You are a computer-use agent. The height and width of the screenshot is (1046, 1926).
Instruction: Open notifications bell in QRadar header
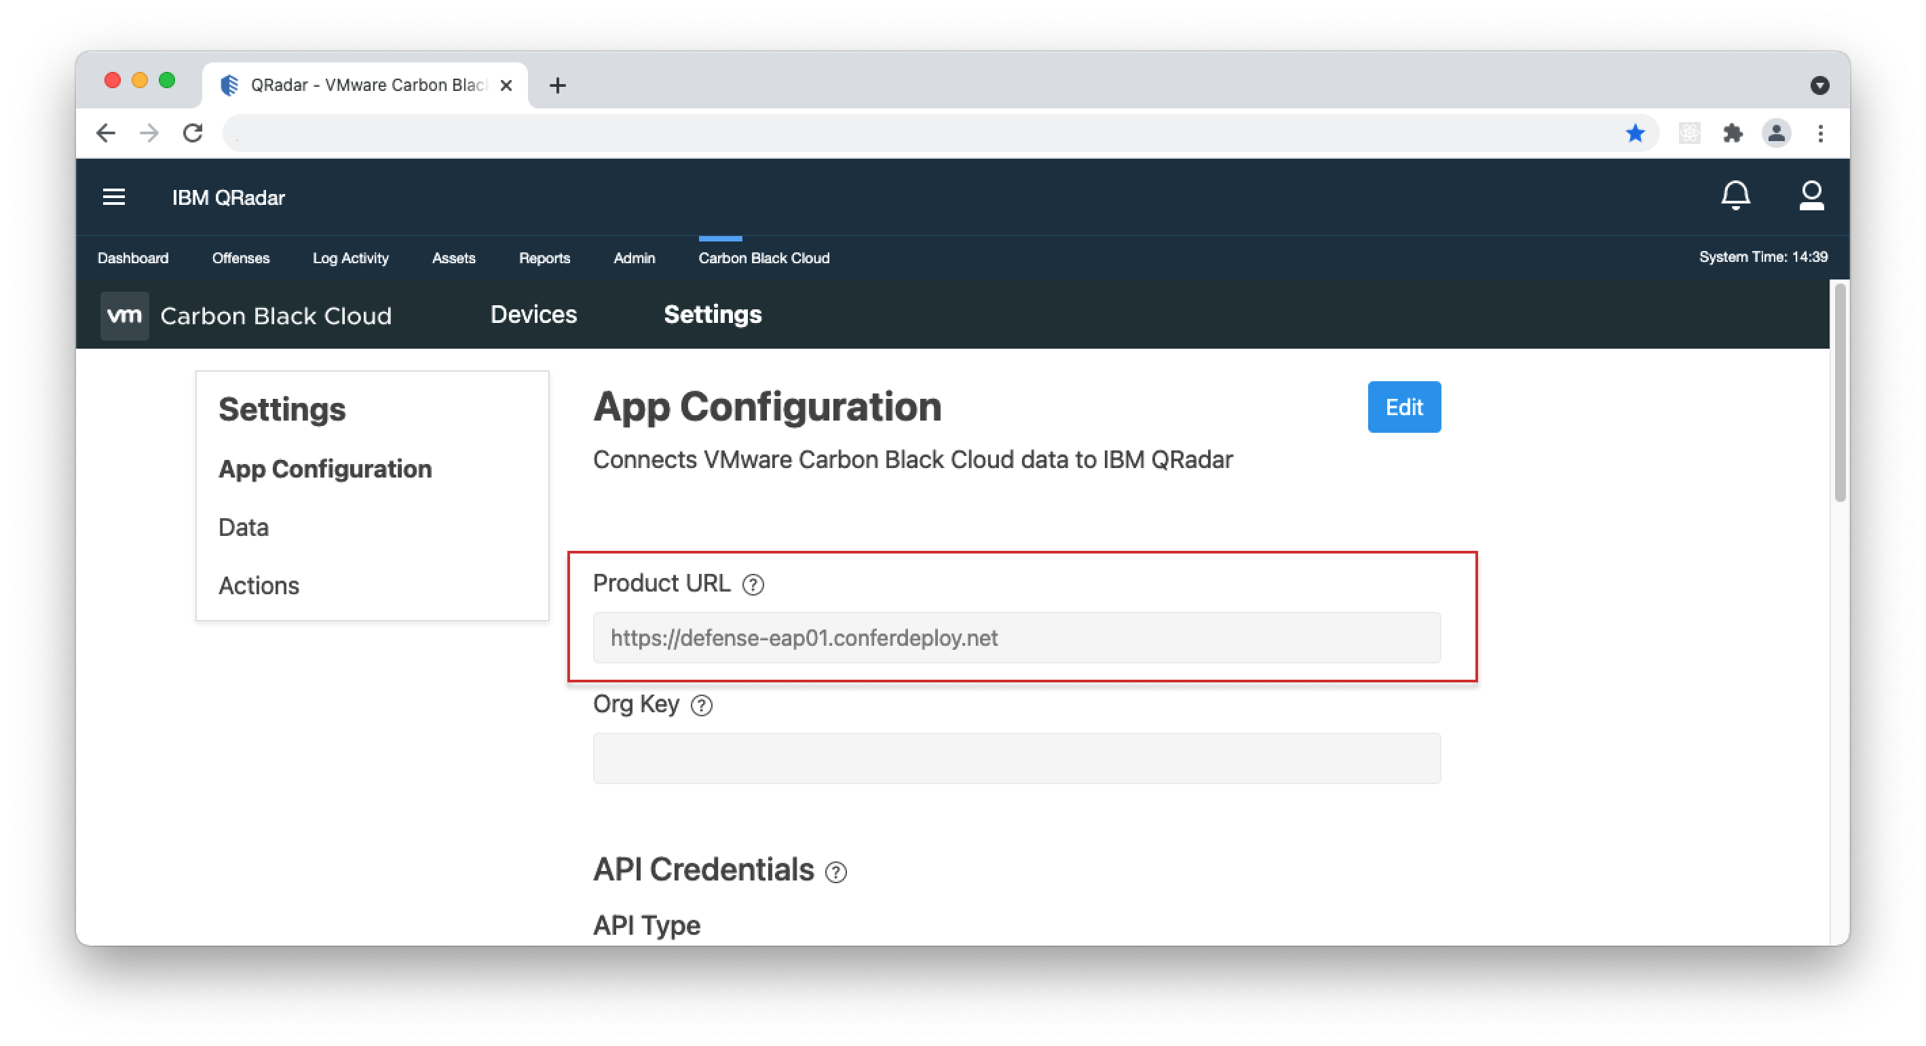tap(1735, 196)
